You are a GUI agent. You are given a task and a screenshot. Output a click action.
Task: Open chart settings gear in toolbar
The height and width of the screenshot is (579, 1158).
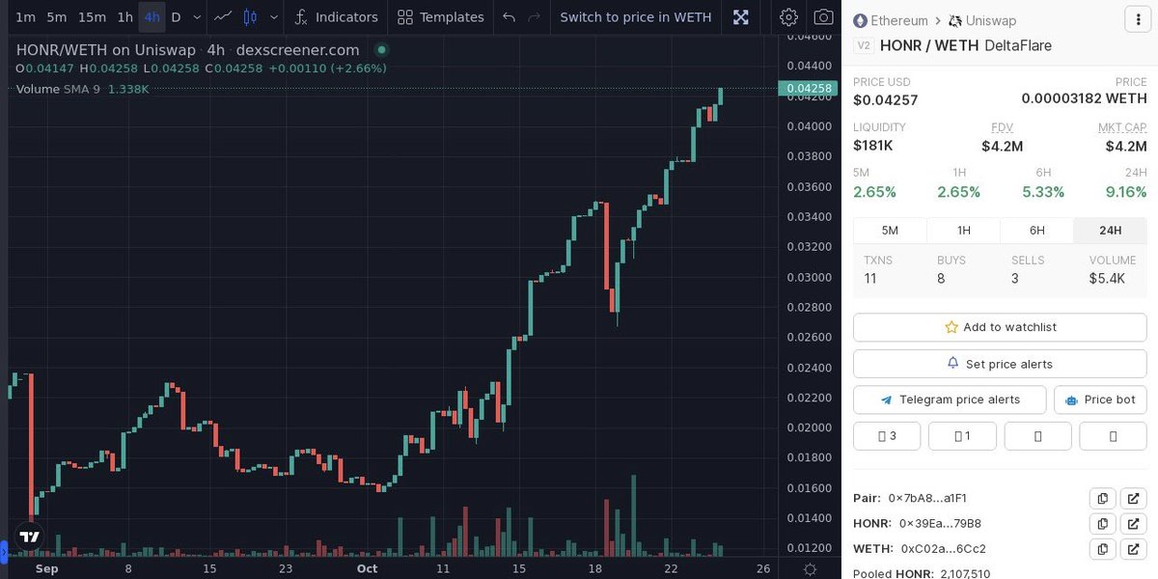tap(788, 16)
